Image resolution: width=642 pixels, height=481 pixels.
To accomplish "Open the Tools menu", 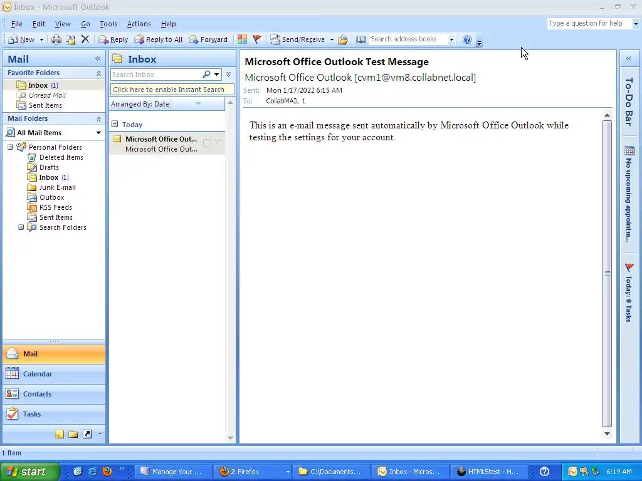I will point(108,24).
